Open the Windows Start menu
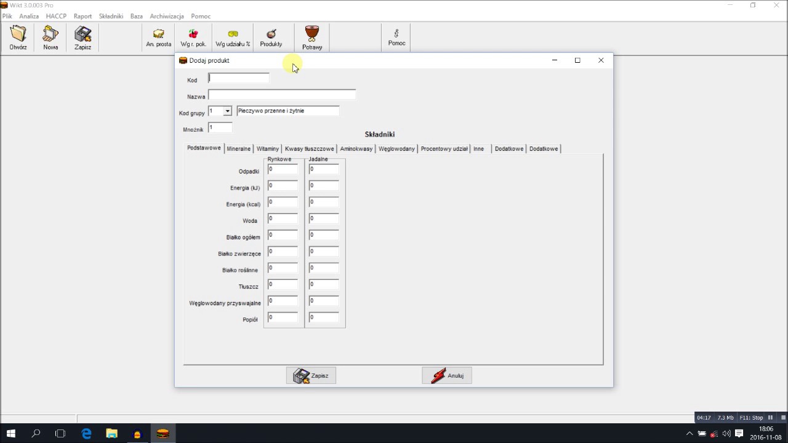The image size is (788, 443). pyautogui.click(x=11, y=433)
